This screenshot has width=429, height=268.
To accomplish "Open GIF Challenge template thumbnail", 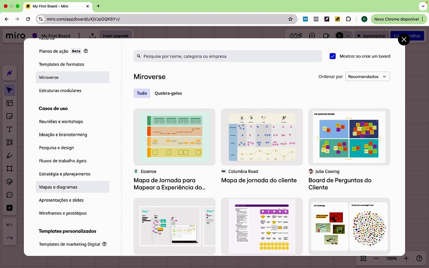I will tap(349, 226).
